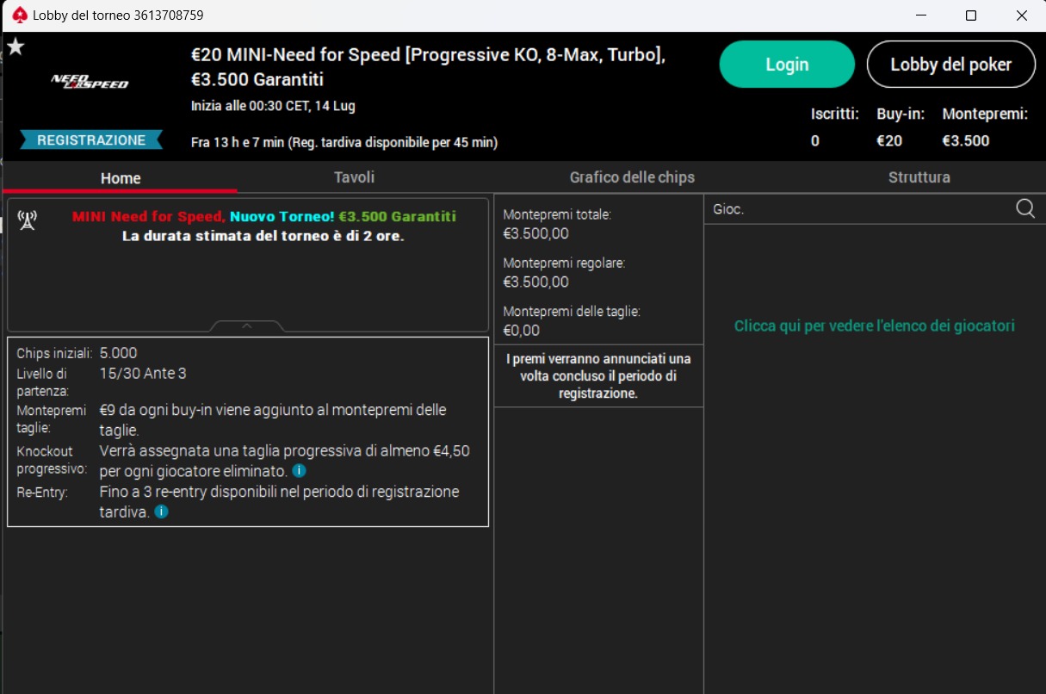Click the tournament title text €20 MINI-Need for Speed
The image size is (1046, 694).
pos(428,67)
